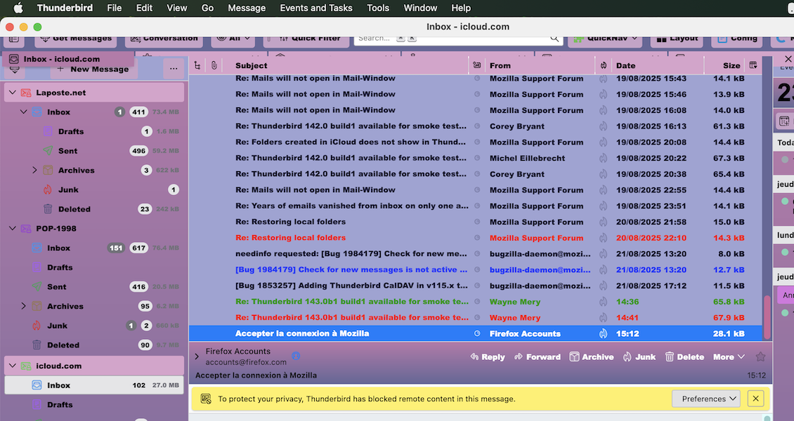Open the Events and Tasks menu
This screenshot has height=421, width=794.
click(x=316, y=8)
